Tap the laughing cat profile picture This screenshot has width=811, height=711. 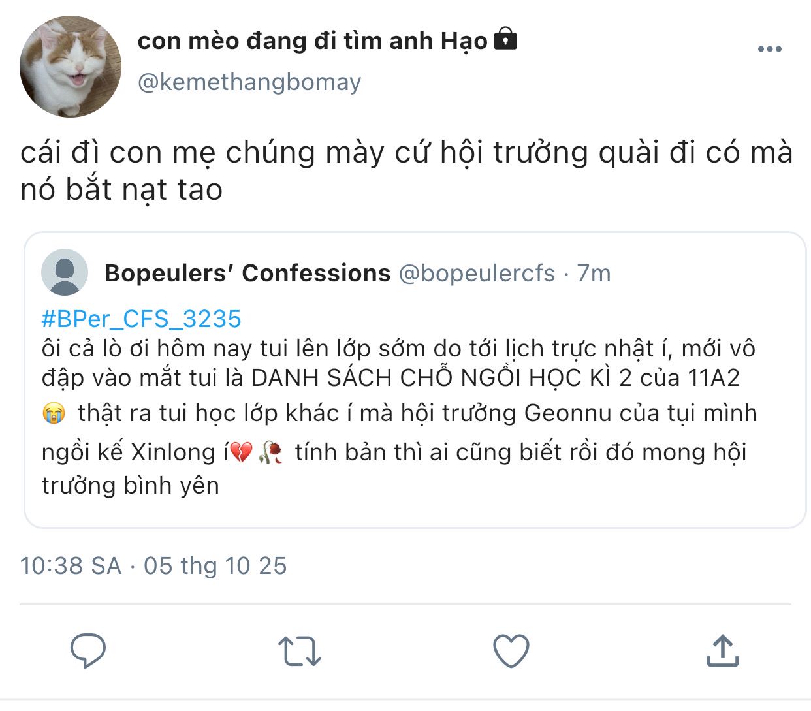[71, 67]
